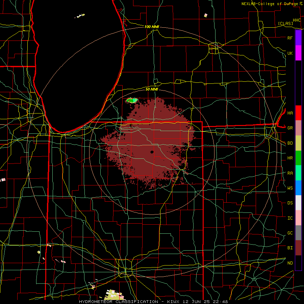This screenshot has width=304, height=304.
Task: Select the pink IC ice crystals swatch
Action: point(298,218)
